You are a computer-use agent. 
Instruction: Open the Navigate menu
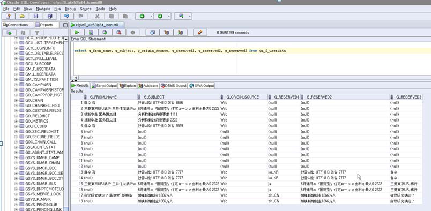pyautogui.click(x=43, y=9)
